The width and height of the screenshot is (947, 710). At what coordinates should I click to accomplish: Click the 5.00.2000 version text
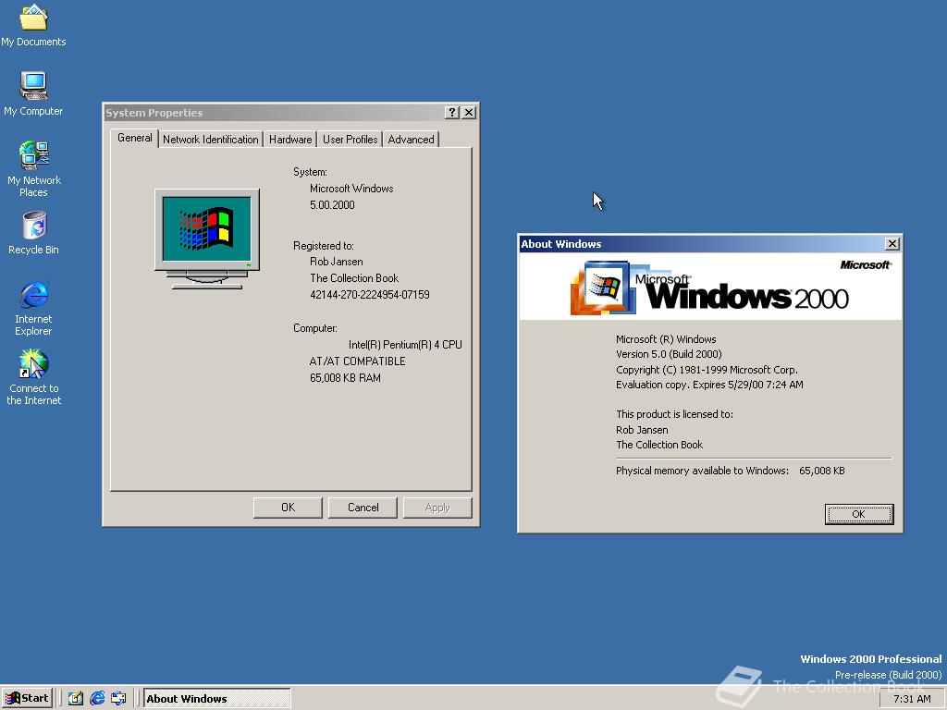(x=332, y=205)
